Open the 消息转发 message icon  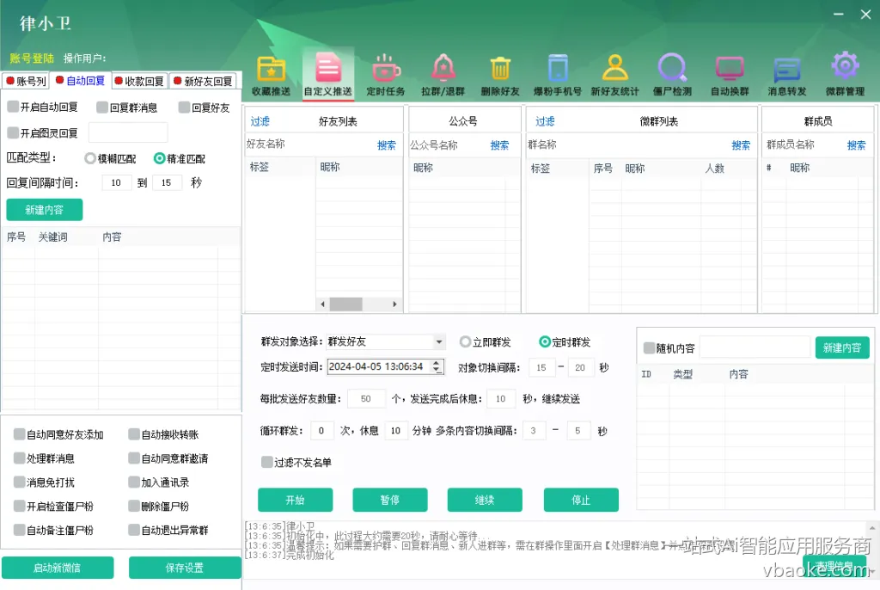(x=787, y=76)
